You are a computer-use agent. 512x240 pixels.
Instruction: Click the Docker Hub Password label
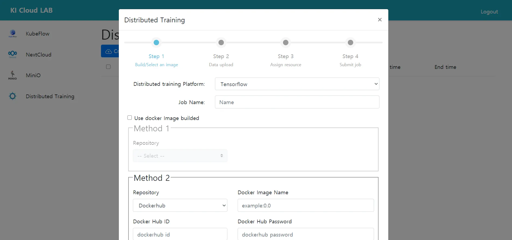click(265, 221)
